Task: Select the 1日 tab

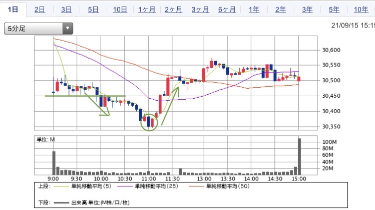Action: 13,10
